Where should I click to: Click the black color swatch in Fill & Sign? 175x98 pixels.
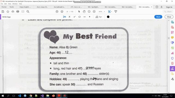(108, 17)
